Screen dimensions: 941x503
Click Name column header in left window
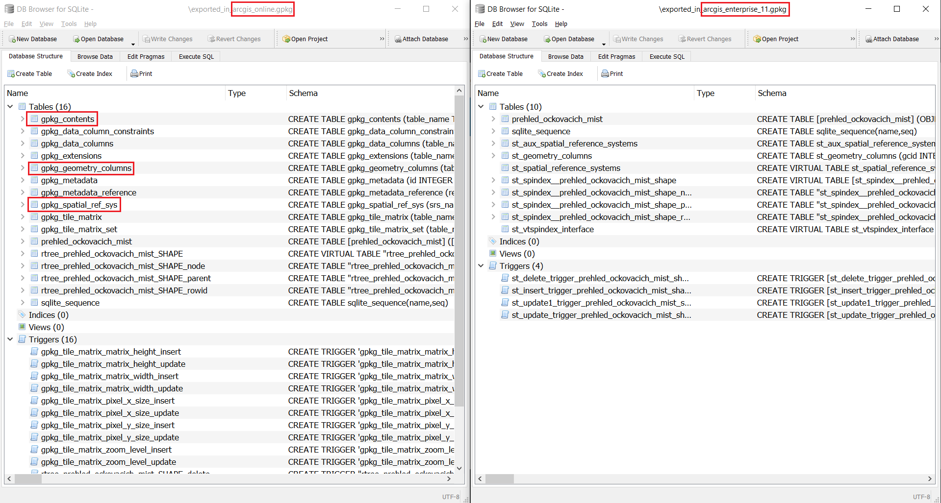115,93
